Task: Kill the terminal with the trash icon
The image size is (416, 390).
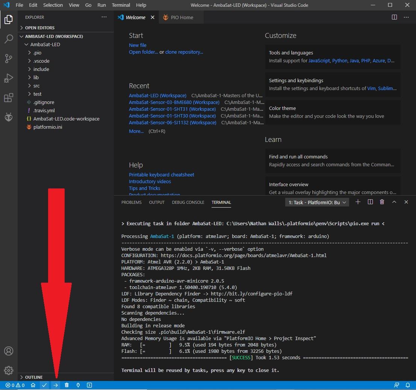Action: pos(382,202)
